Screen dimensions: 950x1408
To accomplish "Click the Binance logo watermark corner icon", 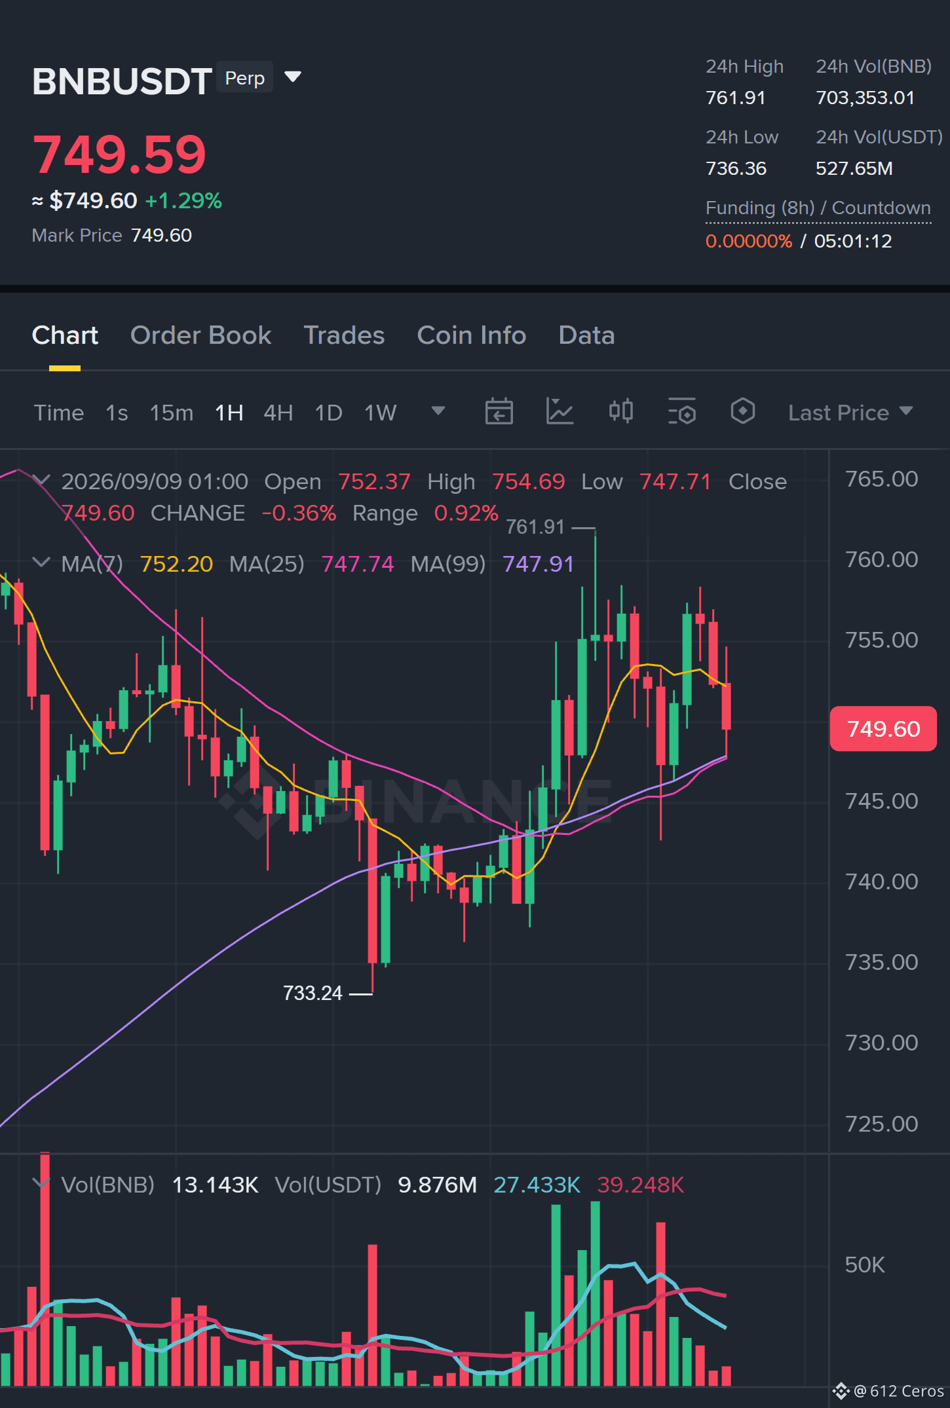I will coord(841,1391).
